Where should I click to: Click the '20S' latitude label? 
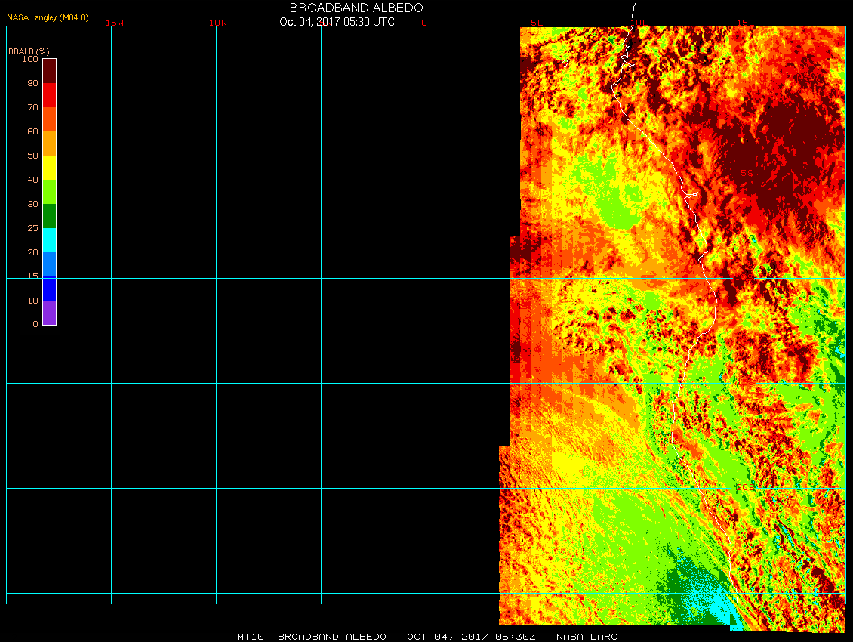point(746,487)
